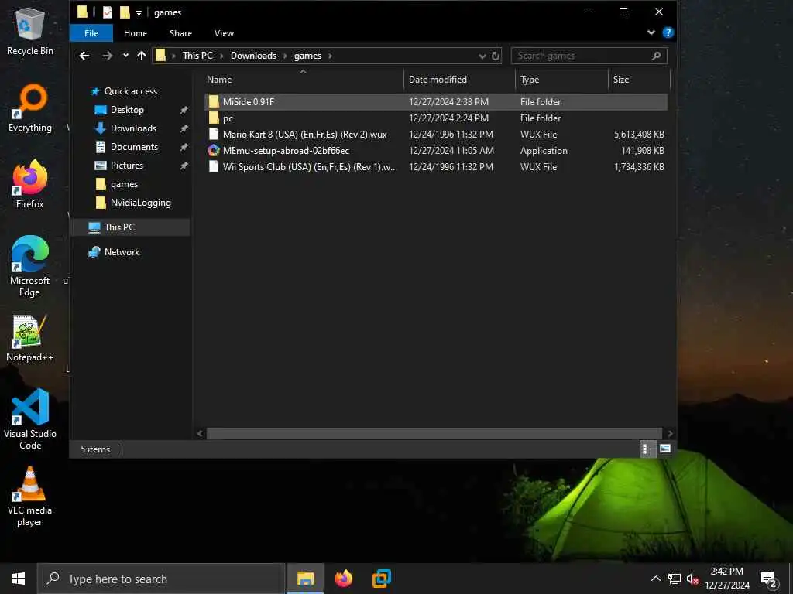Open the Windows Start menu

coord(19,579)
